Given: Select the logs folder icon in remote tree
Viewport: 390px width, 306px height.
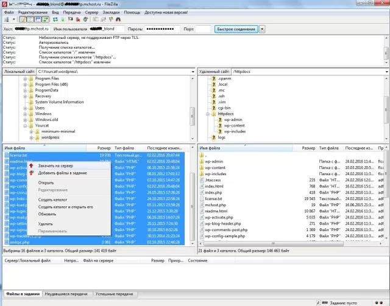Looking at the screenshot, I should [x=213, y=137].
